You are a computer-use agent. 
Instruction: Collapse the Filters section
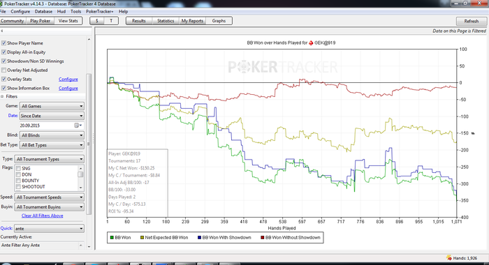(x=2, y=96)
